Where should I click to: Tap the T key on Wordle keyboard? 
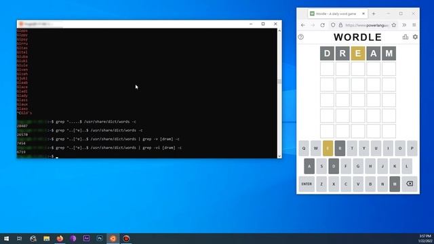[352, 148]
